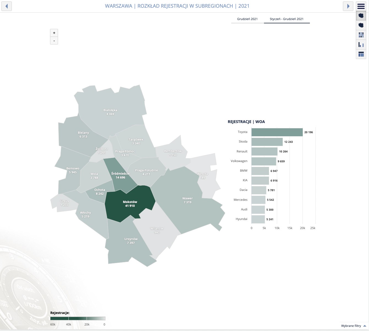Zoom in with the plus button
Screen dimensions: 369x331
(54, 33)
